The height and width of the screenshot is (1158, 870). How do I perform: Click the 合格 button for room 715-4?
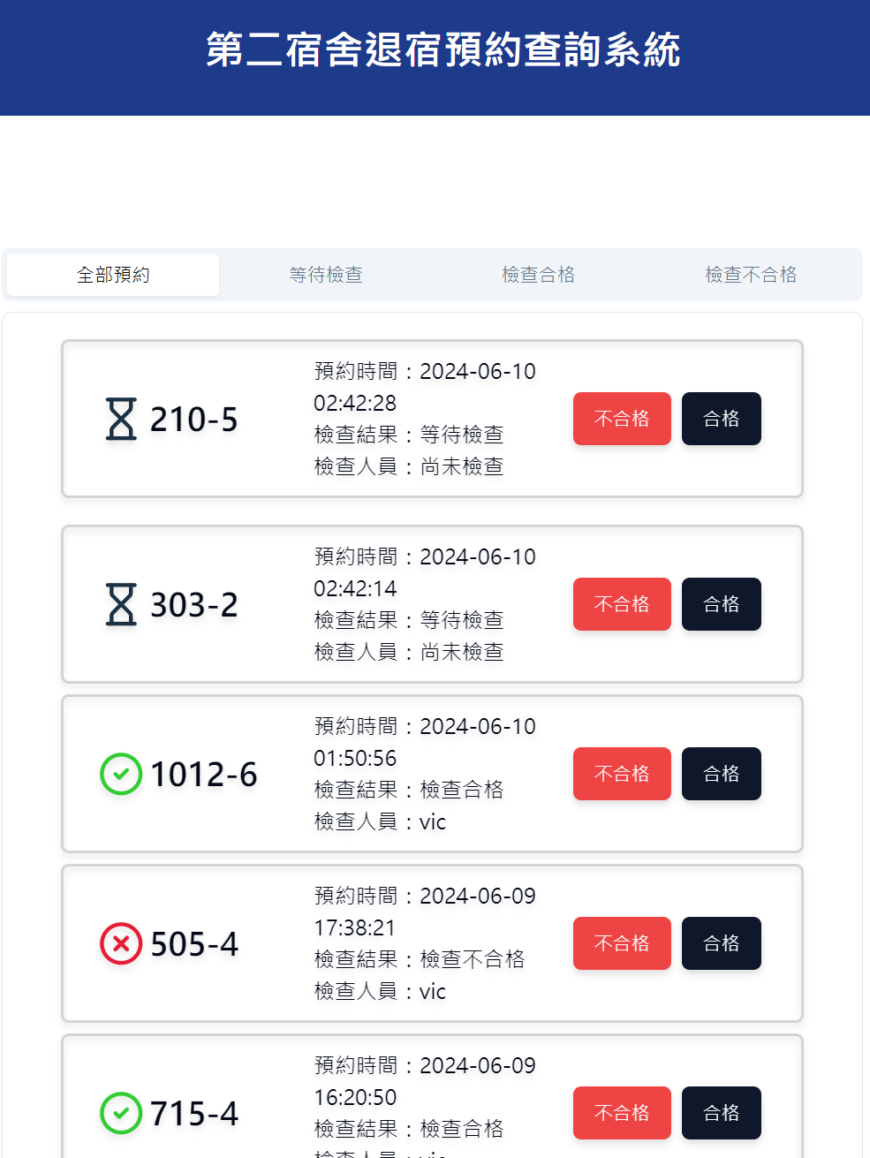click(x=721, y=1113)
